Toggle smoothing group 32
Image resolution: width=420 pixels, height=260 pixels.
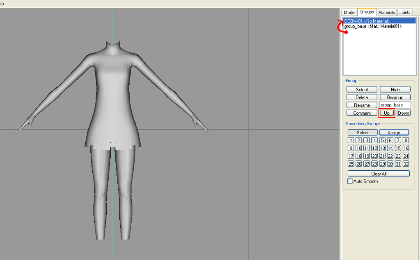[x=406, y=164]
